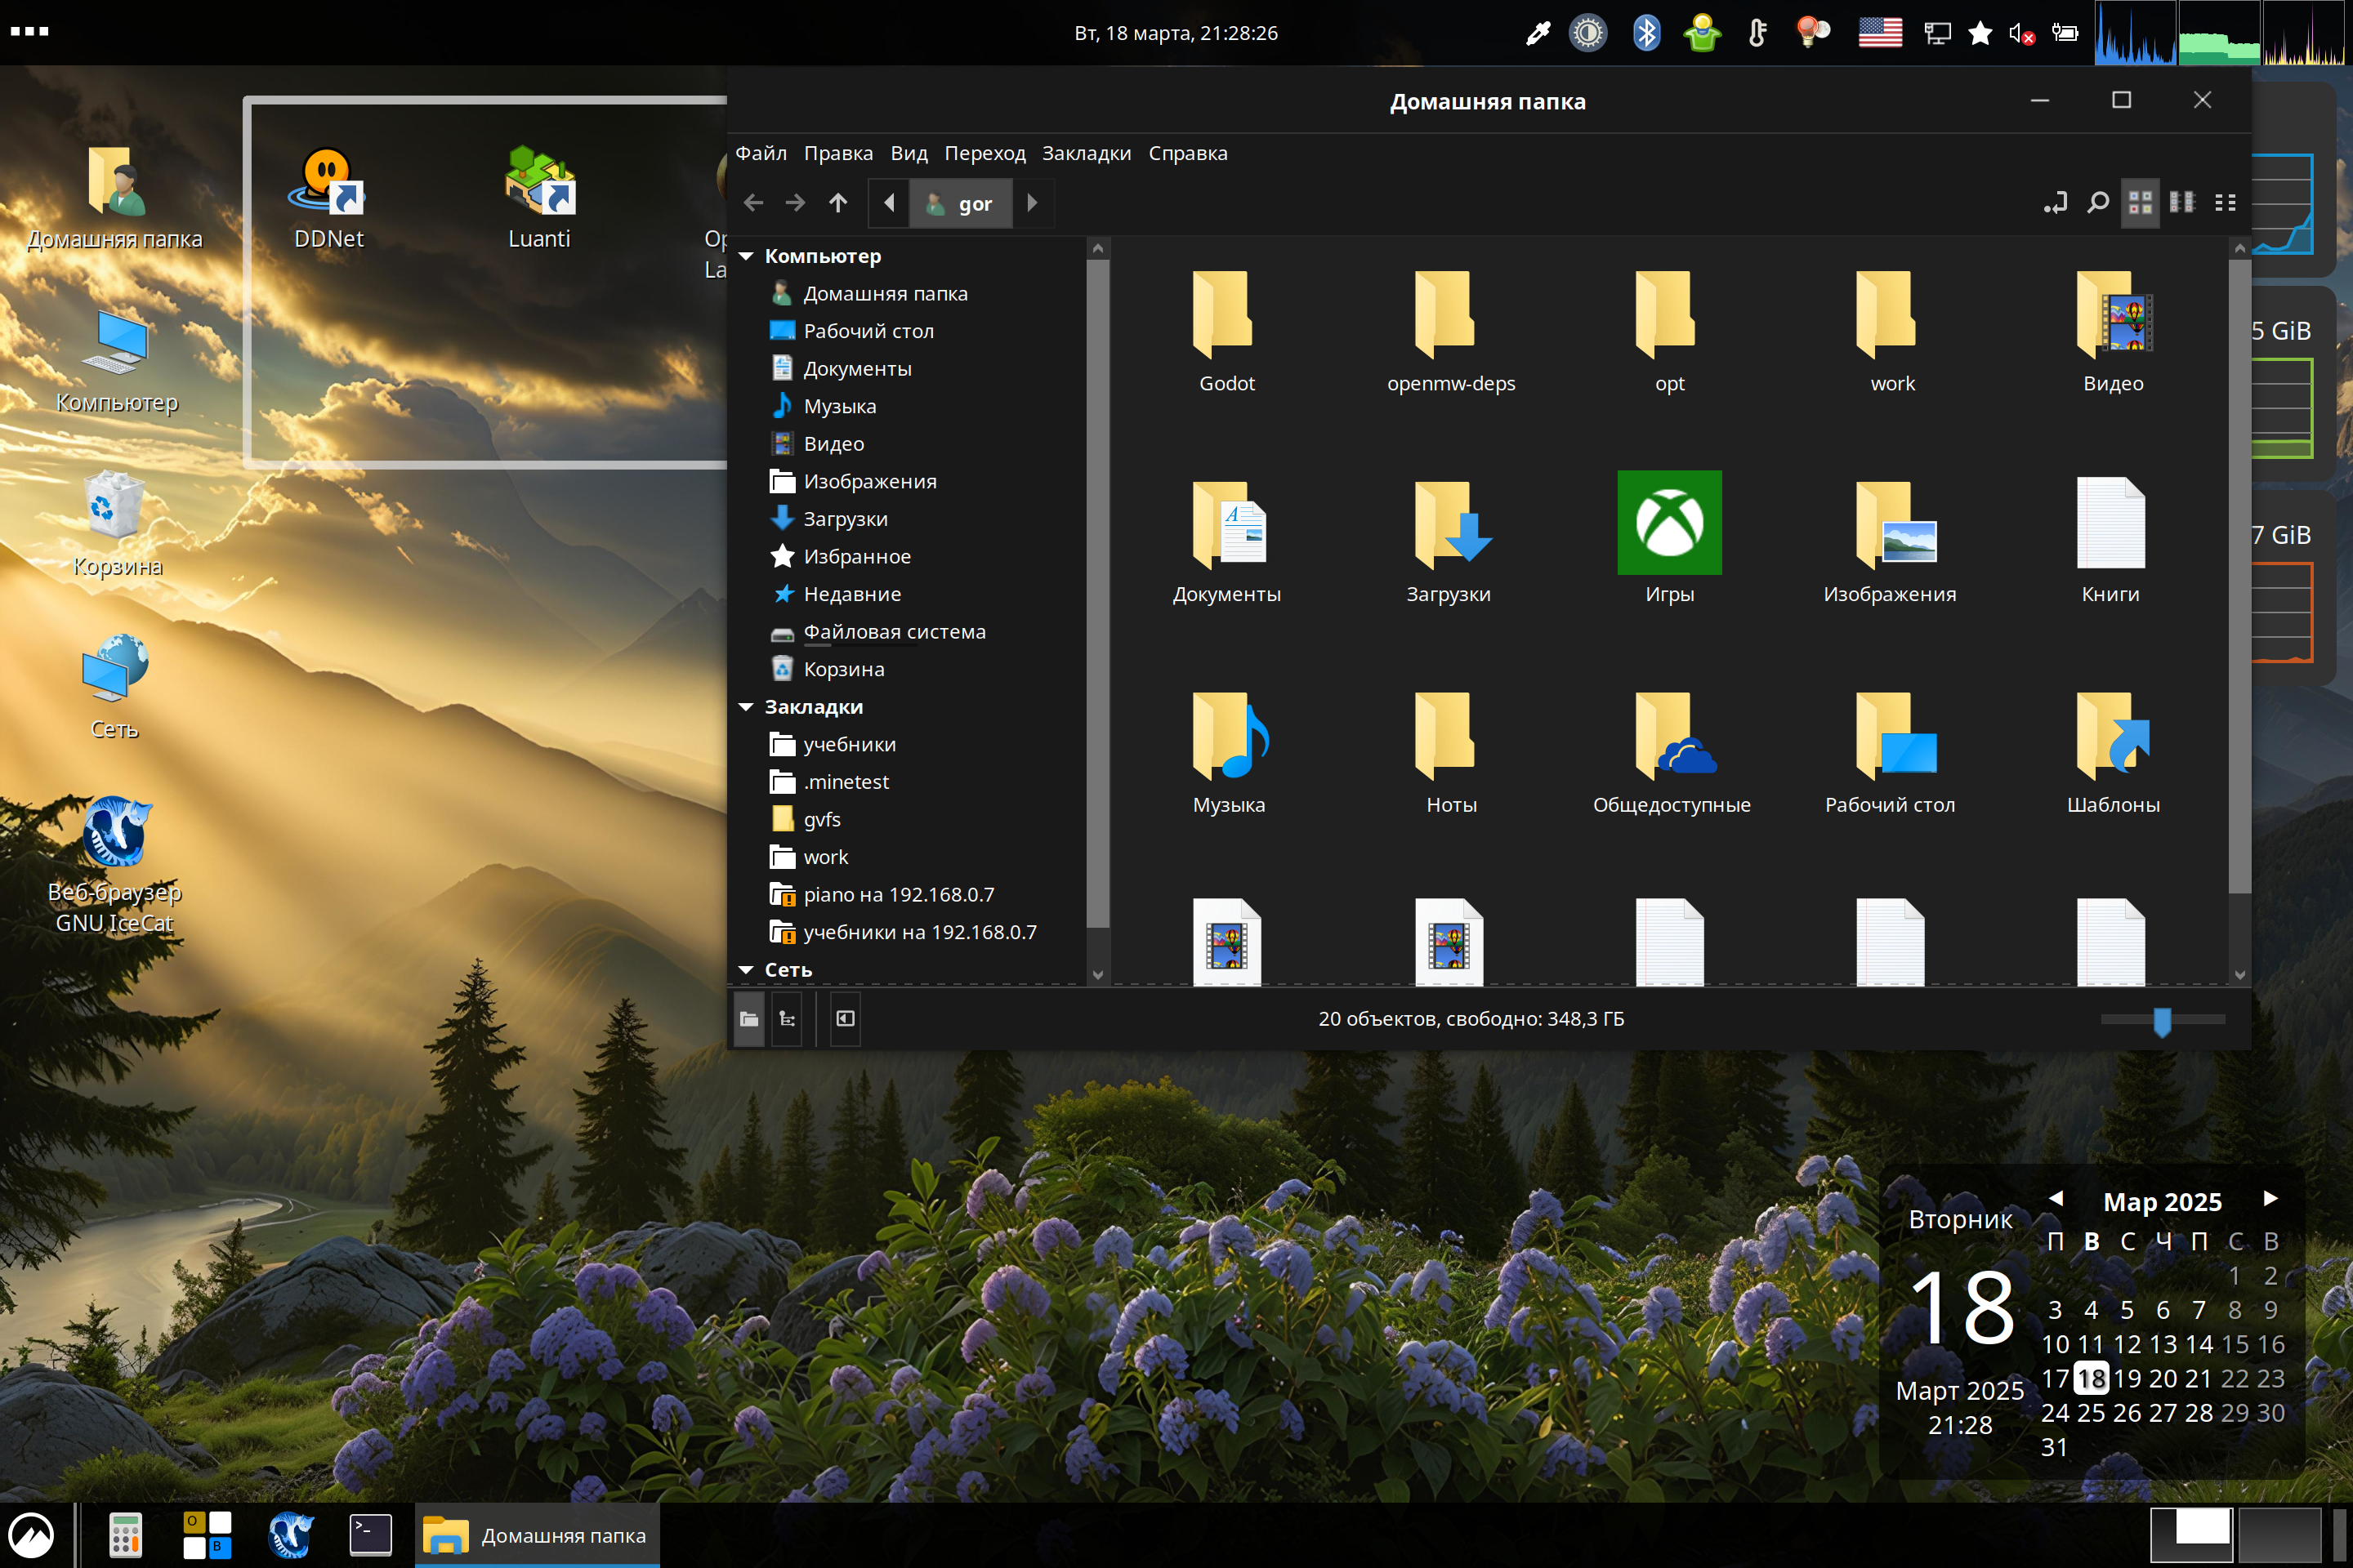Switch to list view mode

[2182, 203]
